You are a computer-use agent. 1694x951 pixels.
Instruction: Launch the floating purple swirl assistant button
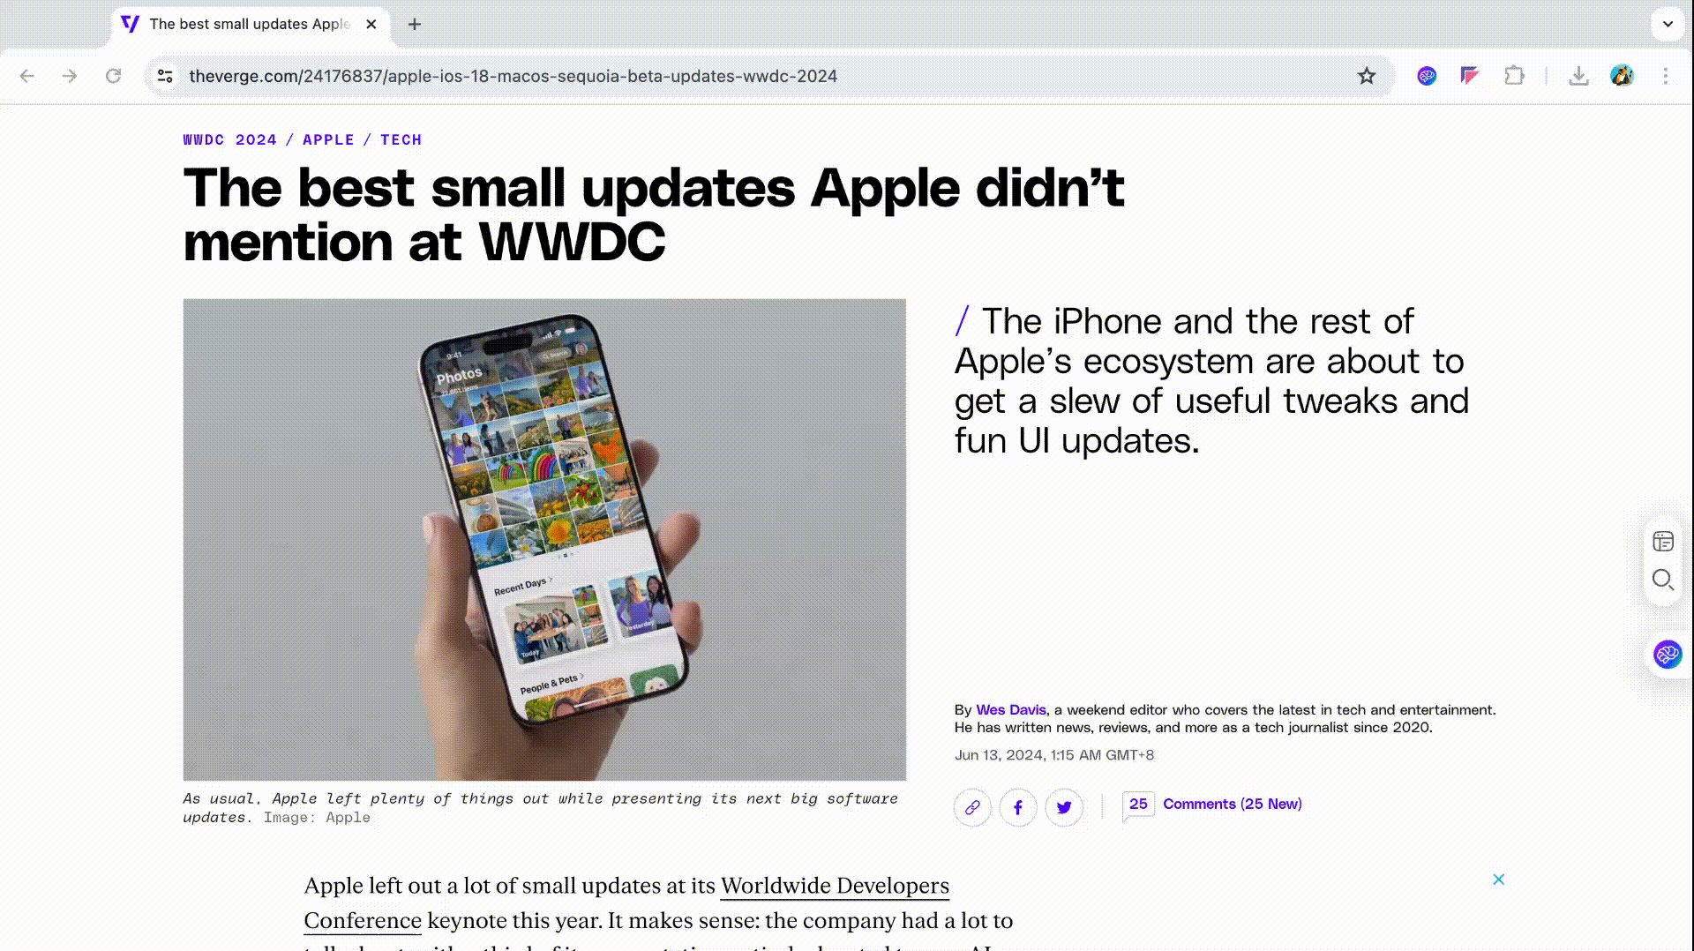[x=1668, y=655]
